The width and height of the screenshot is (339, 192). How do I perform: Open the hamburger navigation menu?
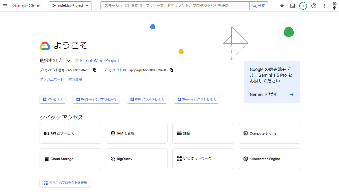[5, 6]
